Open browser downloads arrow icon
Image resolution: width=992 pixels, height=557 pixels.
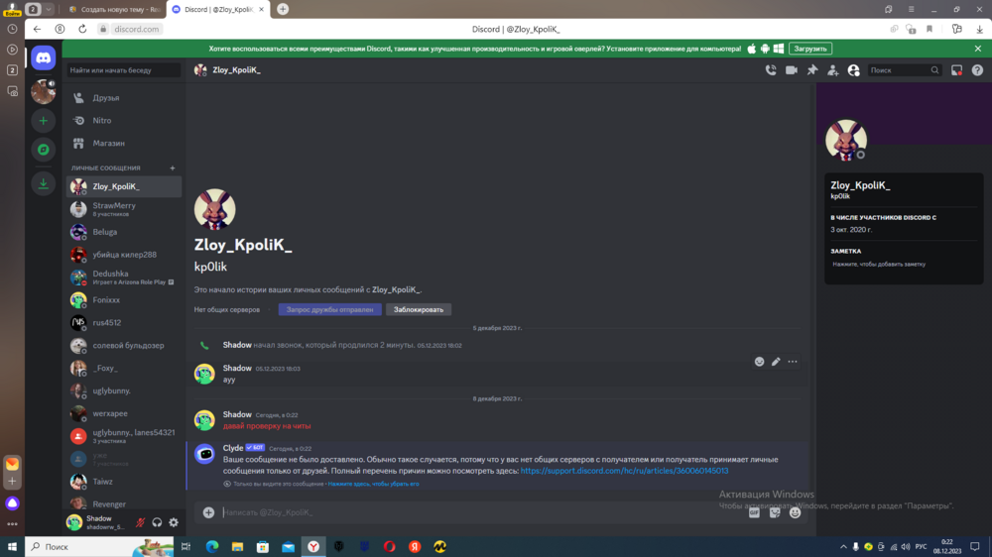pos(979,29)
